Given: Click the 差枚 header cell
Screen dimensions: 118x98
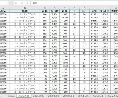Looking at the screenshot, I should point(65,11).
